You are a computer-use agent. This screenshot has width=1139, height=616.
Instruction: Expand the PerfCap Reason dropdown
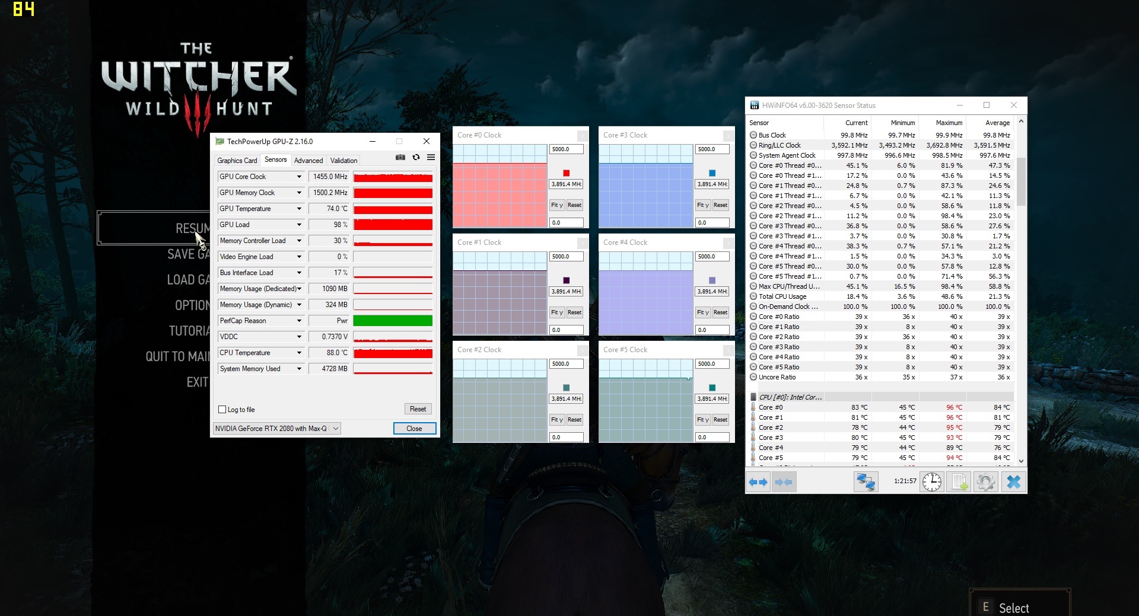point(299,321)
